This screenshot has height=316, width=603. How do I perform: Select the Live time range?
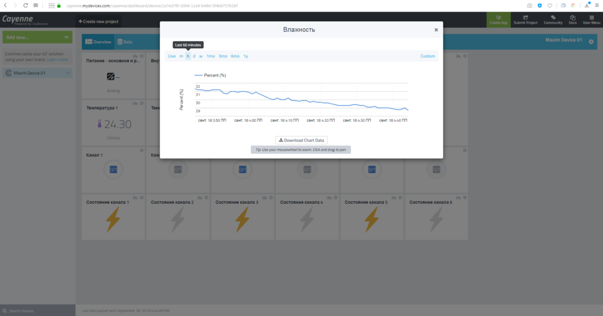(172, 56)
